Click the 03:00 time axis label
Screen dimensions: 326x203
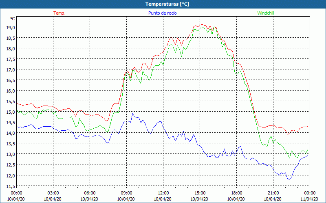click(53, 193)
